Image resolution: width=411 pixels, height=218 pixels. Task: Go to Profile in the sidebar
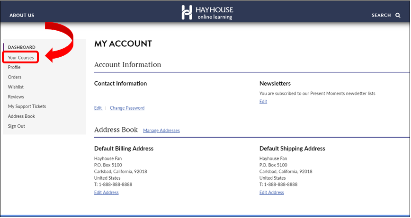point(14,67)
